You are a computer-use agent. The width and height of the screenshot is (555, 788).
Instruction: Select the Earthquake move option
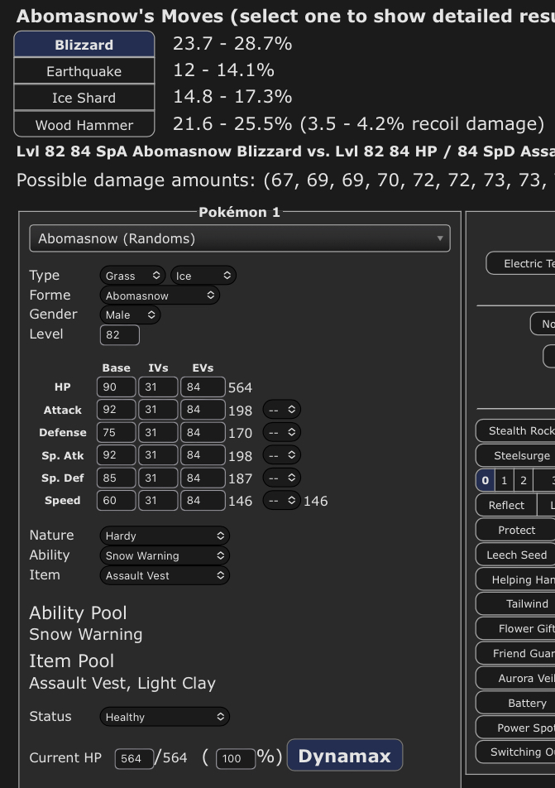click(84, 71)
